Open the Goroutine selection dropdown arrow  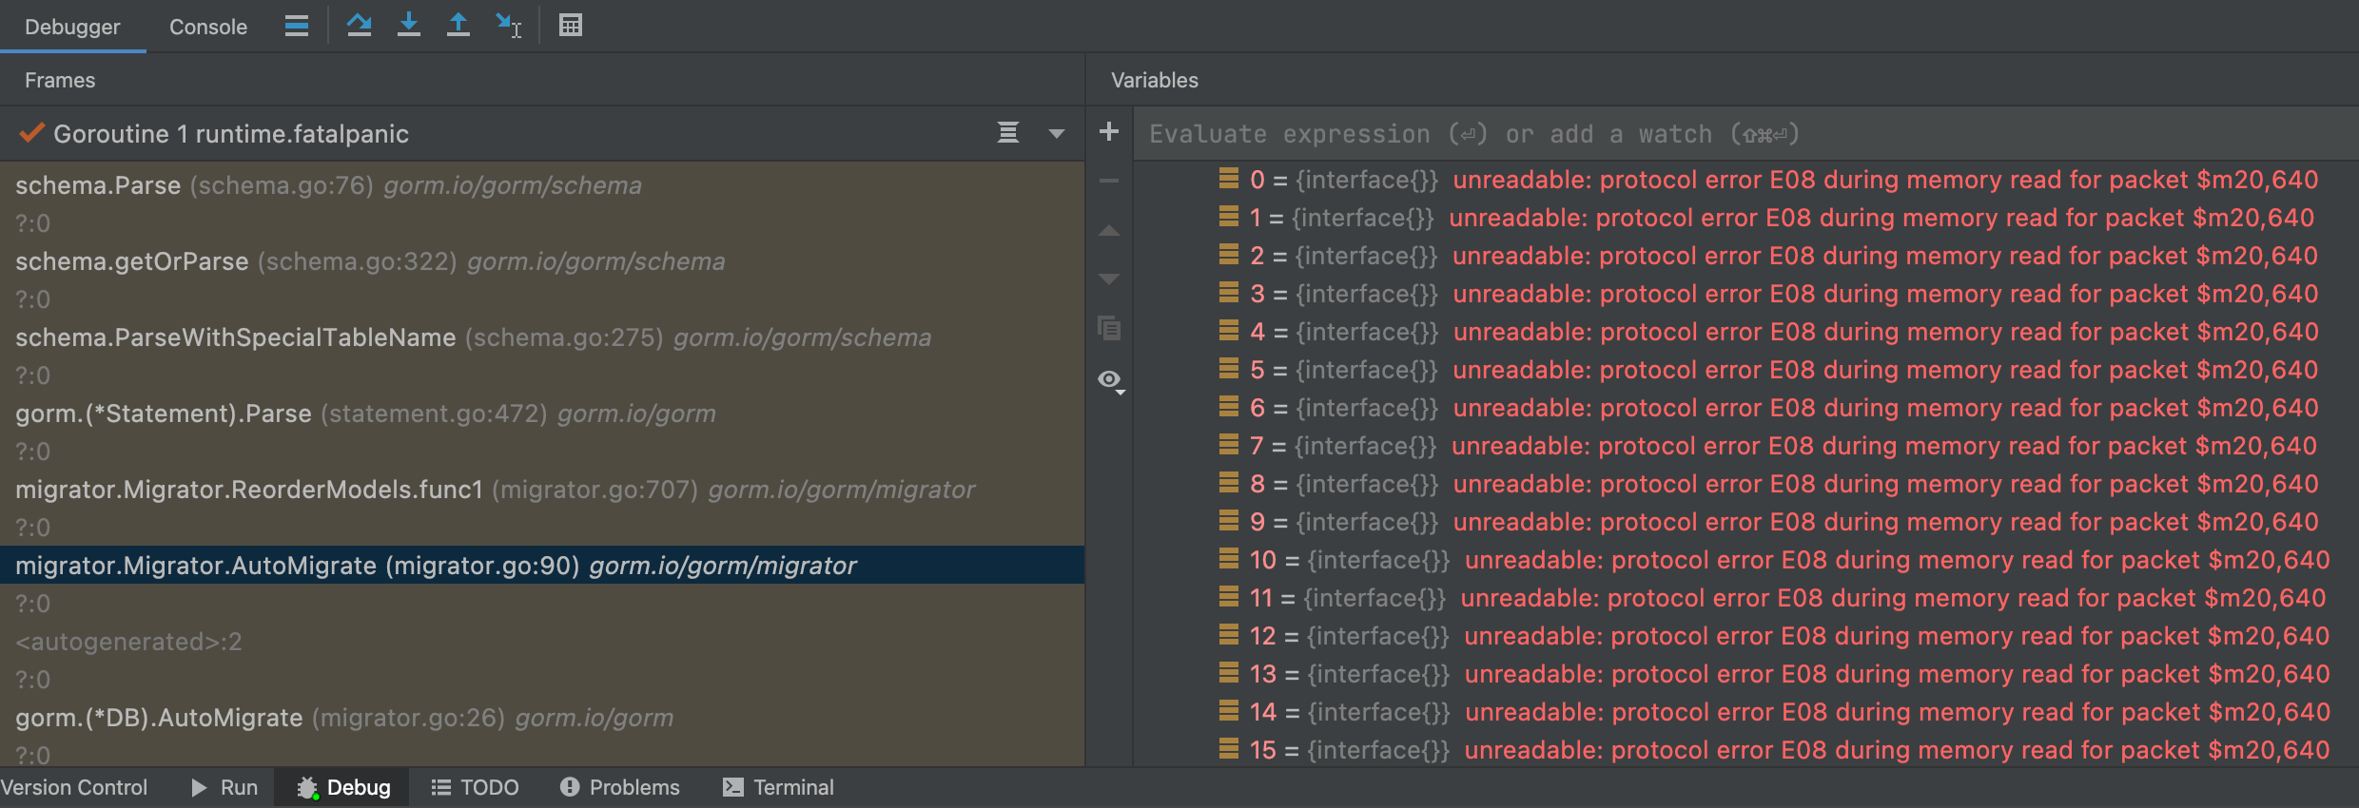coord(1056,134)
